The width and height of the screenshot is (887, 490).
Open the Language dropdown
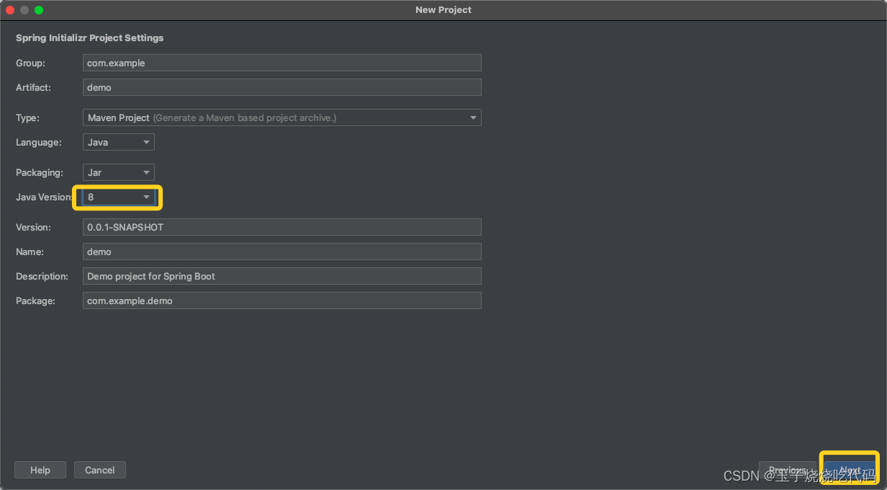coord(119,142)
